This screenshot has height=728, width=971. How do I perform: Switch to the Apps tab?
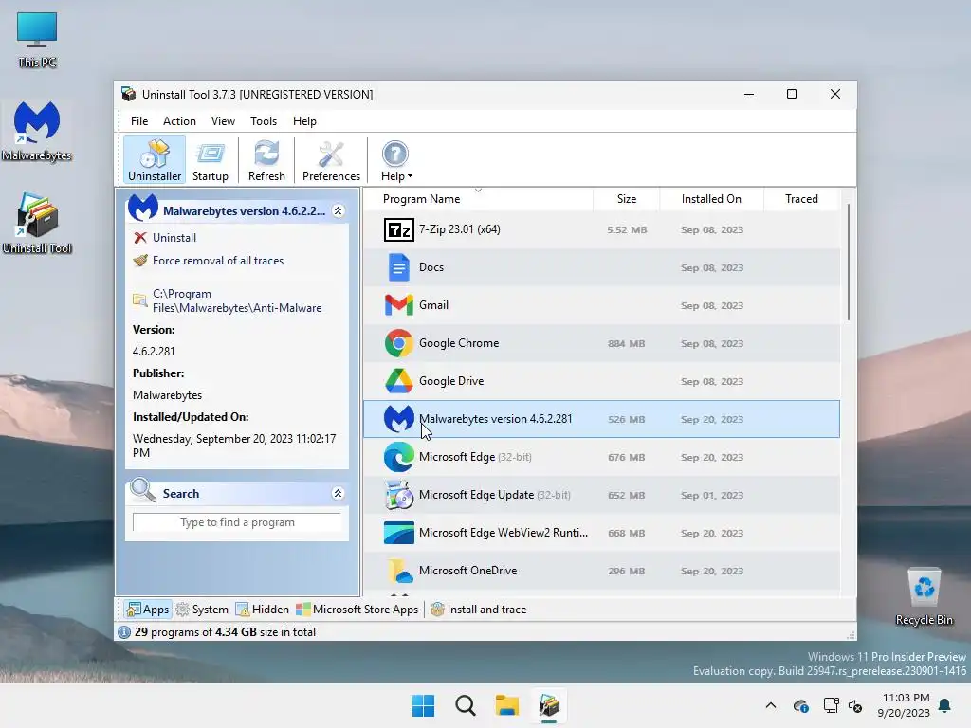click(147, 610)
